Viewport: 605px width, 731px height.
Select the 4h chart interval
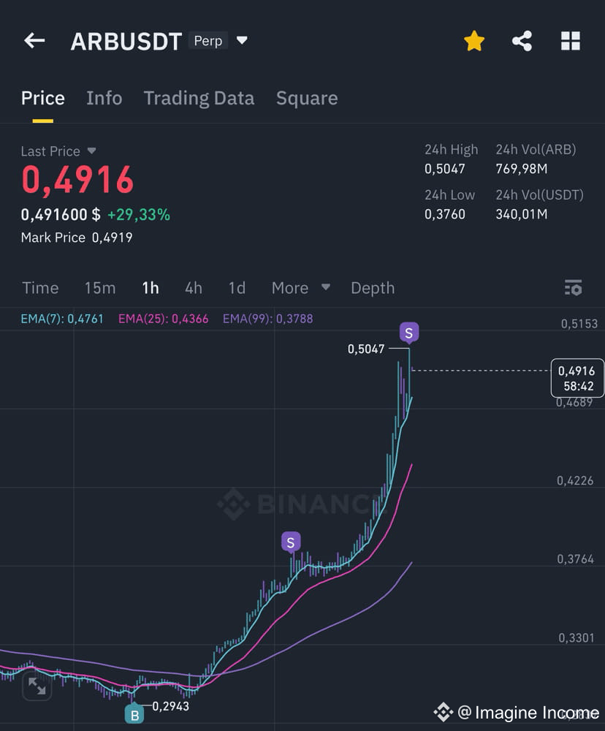(x=194, y=287)
